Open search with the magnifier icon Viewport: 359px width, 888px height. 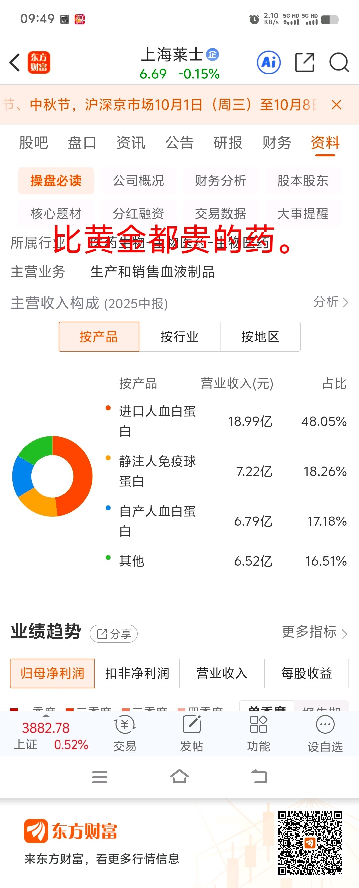(339, 63)
